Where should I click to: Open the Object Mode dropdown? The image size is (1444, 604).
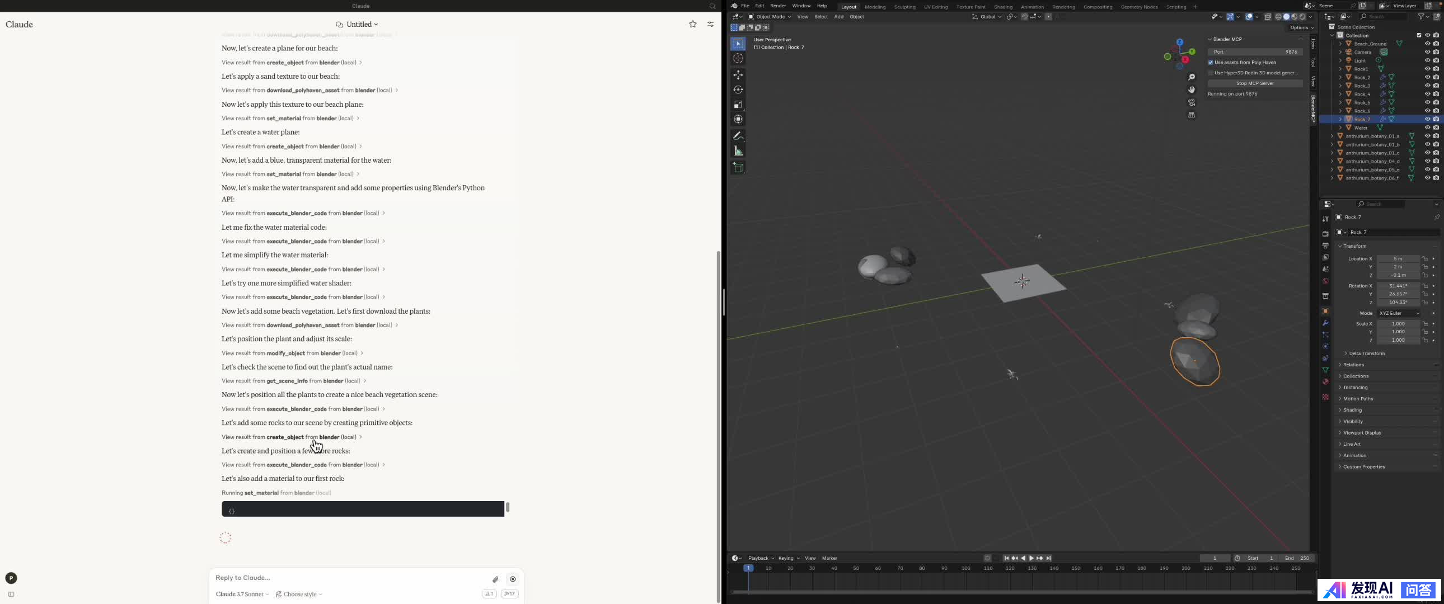[770, 17]
